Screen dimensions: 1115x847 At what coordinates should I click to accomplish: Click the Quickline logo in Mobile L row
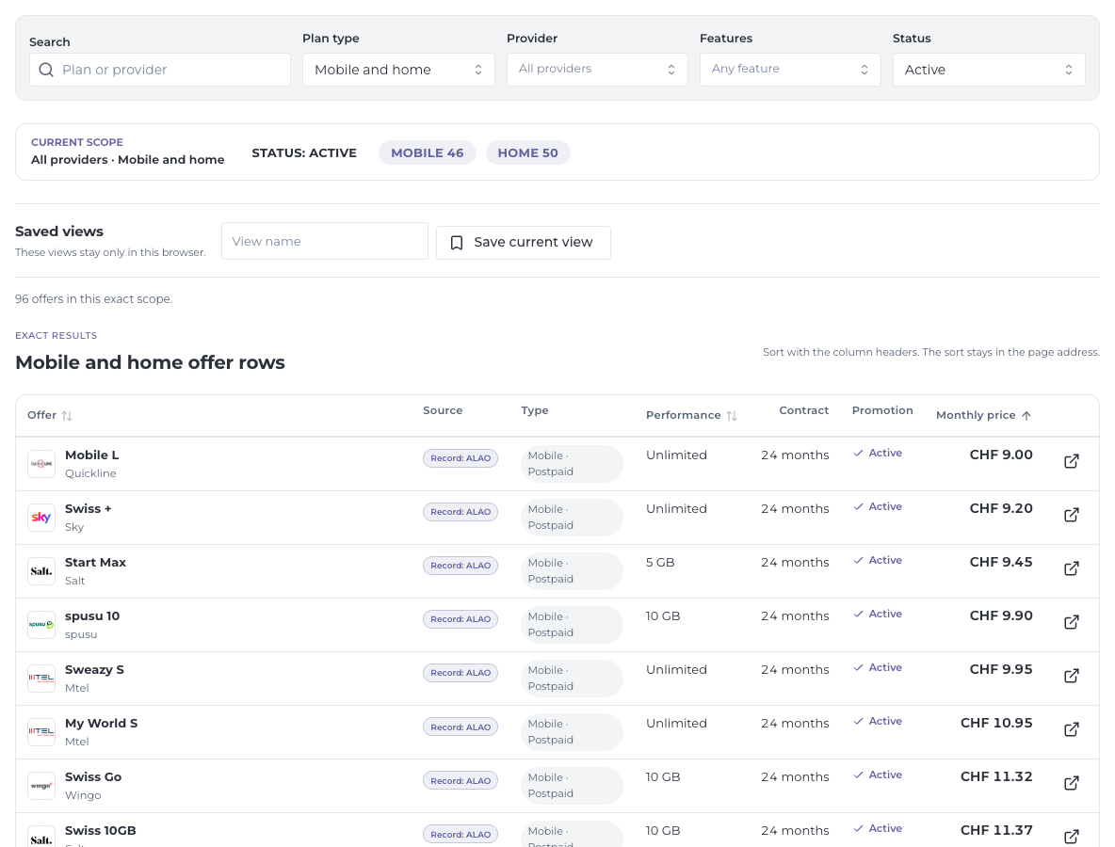(x=41, y=464)
